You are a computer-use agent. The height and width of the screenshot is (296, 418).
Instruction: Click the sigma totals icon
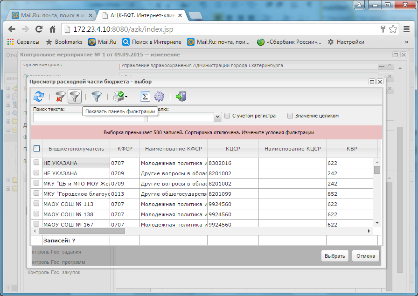(145, 96)
